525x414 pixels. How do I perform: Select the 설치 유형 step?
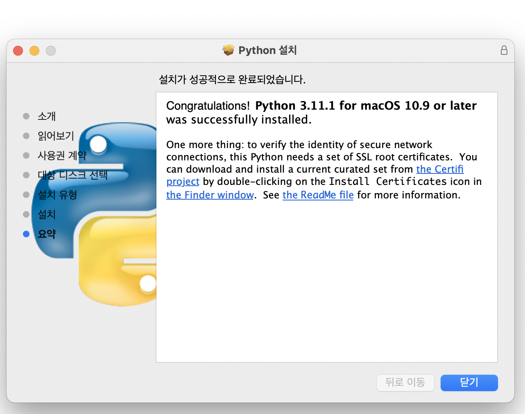point(57,195)
